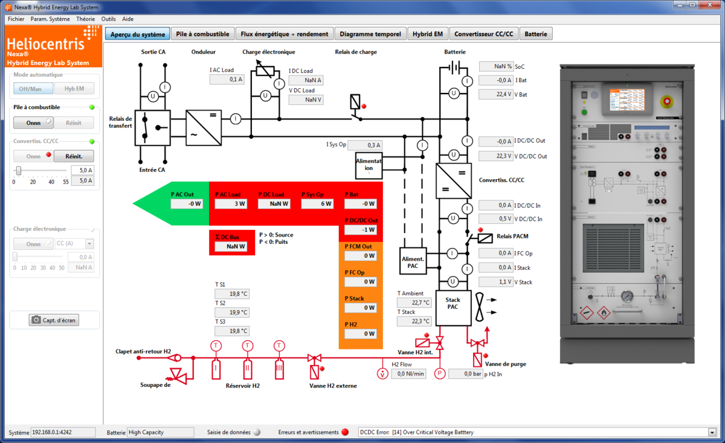The image size is (725, 443).
Task: Click the Capt. d'écran button
Action: 54,320
